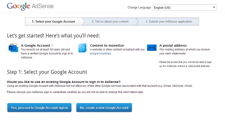Click Yes, proceed to Google Account sign in
This screenshot has width=225, height=126.
point(39,108)
